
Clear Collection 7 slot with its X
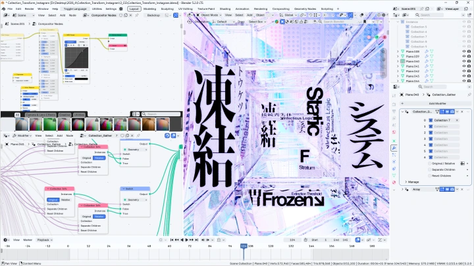click(x=457, y=120)
